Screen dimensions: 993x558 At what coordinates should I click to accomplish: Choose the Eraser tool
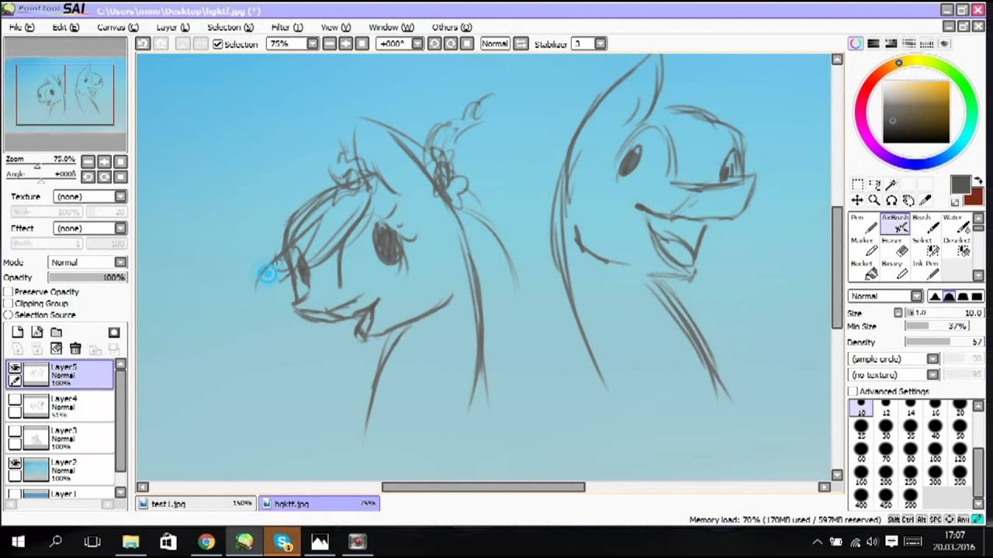tap(893, 247)
